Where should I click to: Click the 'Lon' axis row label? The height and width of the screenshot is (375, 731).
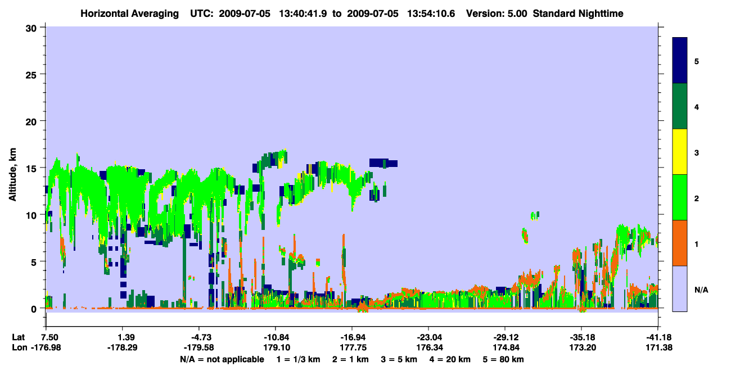[19, 347]
